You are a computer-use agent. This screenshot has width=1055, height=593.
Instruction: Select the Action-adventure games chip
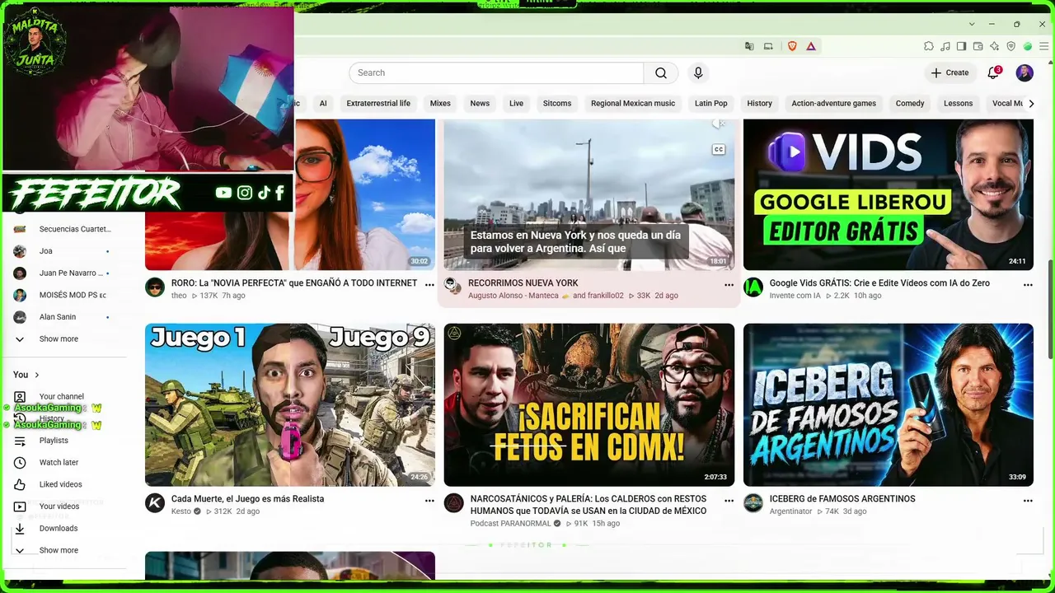click(833, 104)
